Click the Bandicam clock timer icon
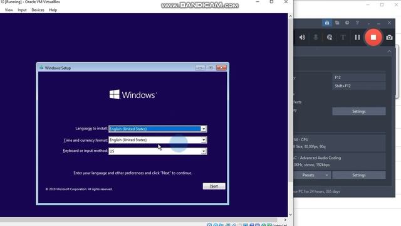 347,23
